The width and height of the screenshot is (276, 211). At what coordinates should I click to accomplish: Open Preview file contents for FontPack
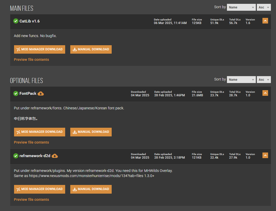pos(31,142)
